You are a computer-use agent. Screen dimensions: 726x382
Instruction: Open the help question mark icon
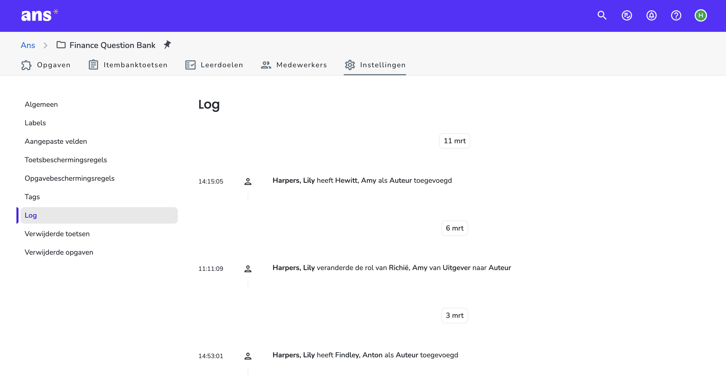[676, 15]
